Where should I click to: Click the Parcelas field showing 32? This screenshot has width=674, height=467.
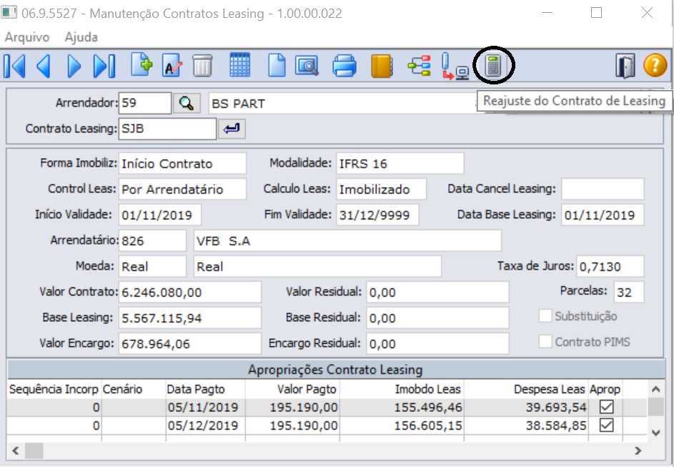(x=629, y=293)
